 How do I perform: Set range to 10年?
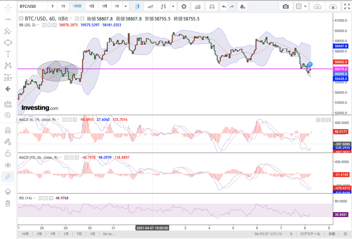pos(25,234)
